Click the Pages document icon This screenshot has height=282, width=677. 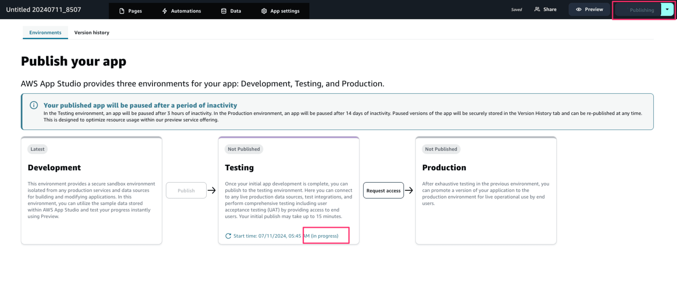pos(122,11)
